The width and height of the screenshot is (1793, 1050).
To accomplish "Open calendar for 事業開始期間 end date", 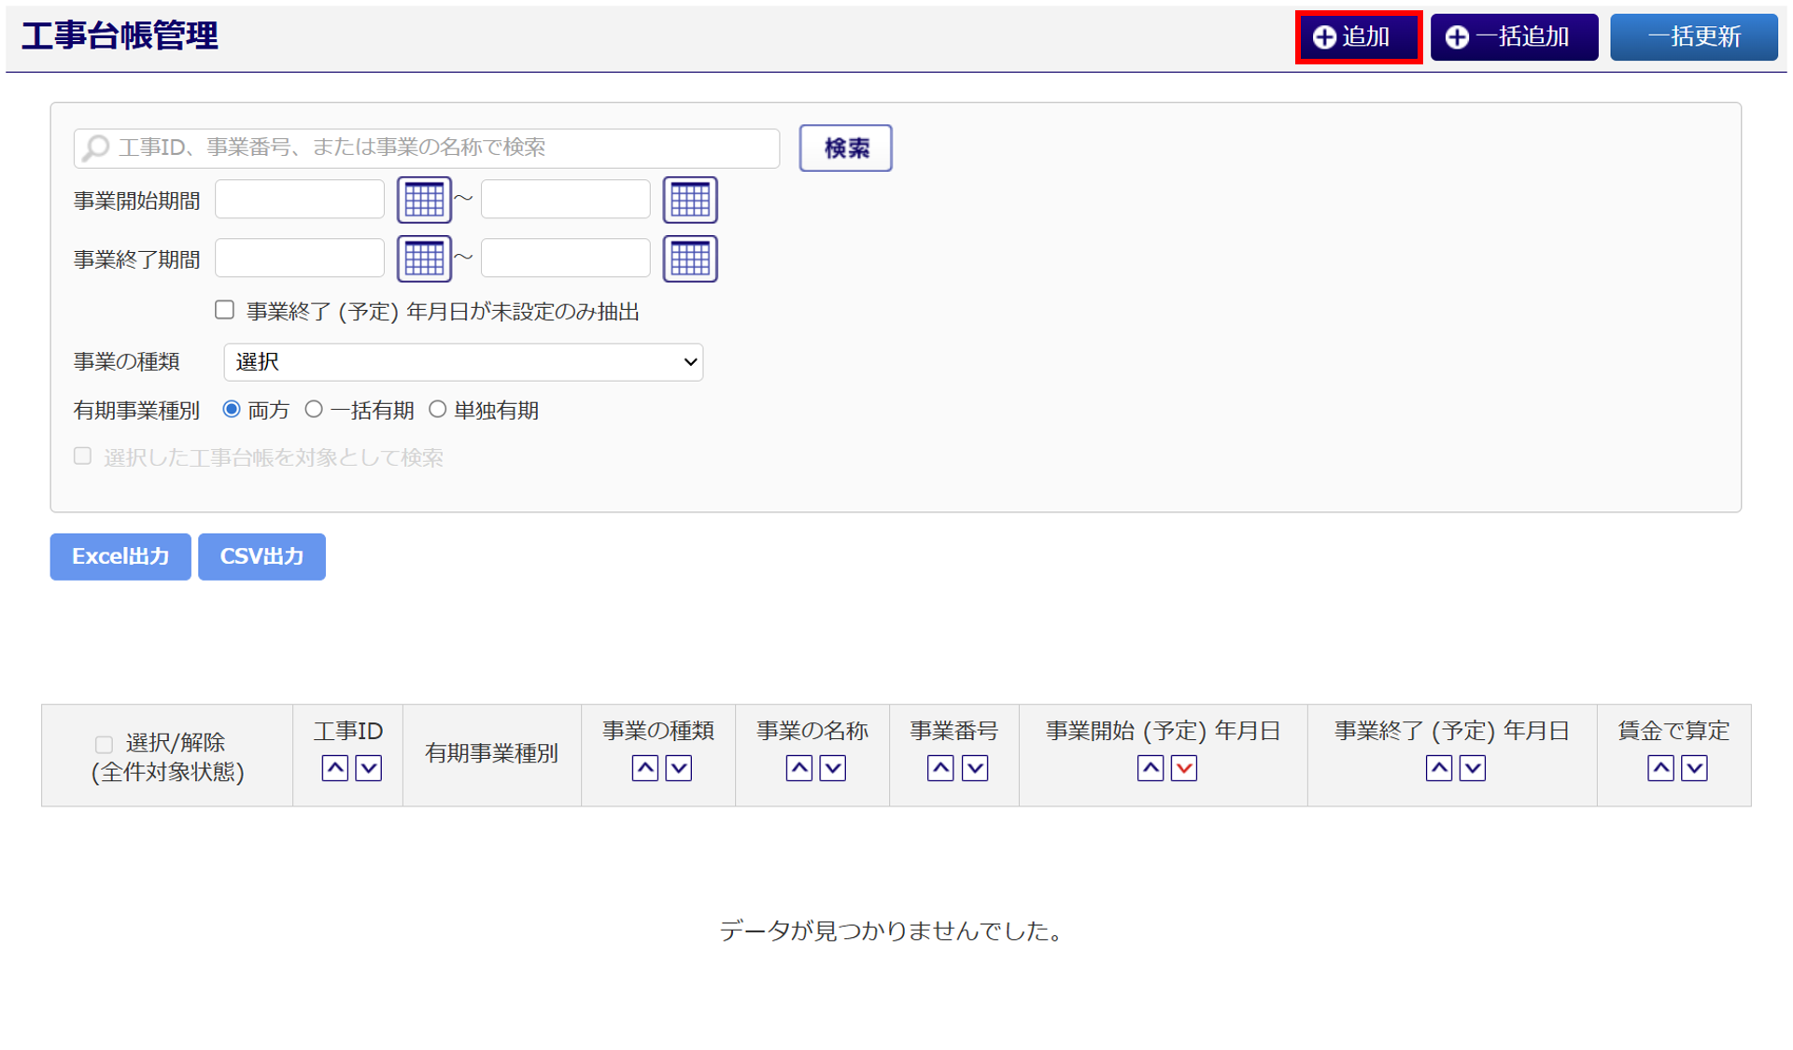I will coord(690,200).
